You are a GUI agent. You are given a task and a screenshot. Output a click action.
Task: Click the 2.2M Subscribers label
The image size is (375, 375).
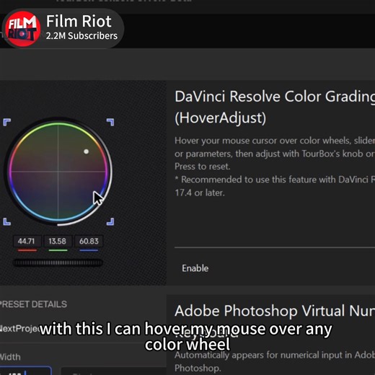click(x=81, y=36)
